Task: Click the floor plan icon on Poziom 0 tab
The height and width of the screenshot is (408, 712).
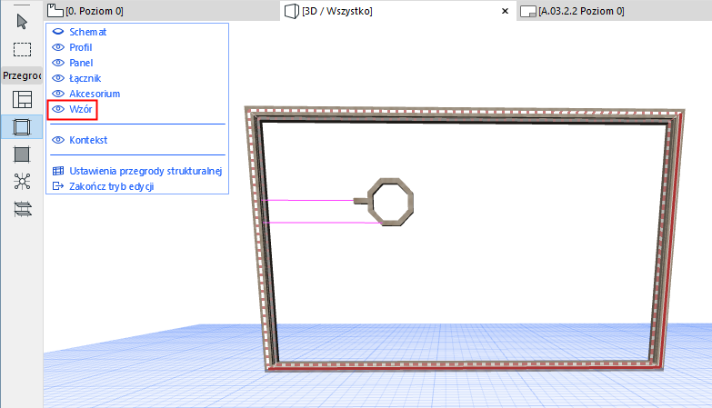Action: coord(55,10)
